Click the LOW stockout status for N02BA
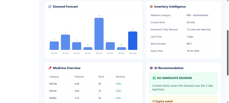This screenshot has height=103, width=229. [118, 98]
